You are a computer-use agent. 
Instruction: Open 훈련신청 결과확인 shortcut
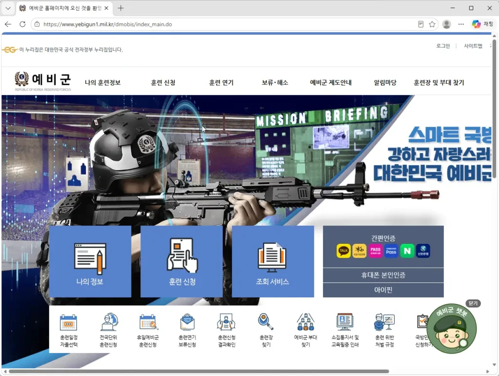227,330
